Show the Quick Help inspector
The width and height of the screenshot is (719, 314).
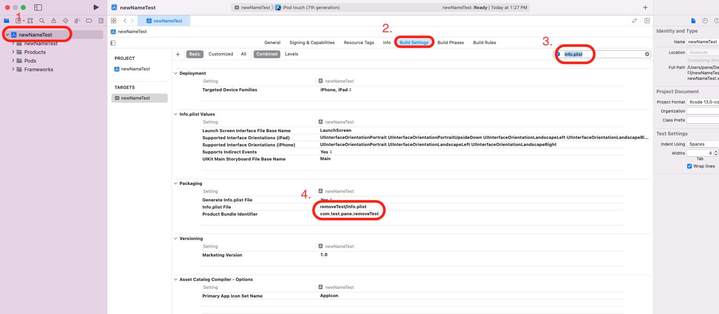(716, 20)
